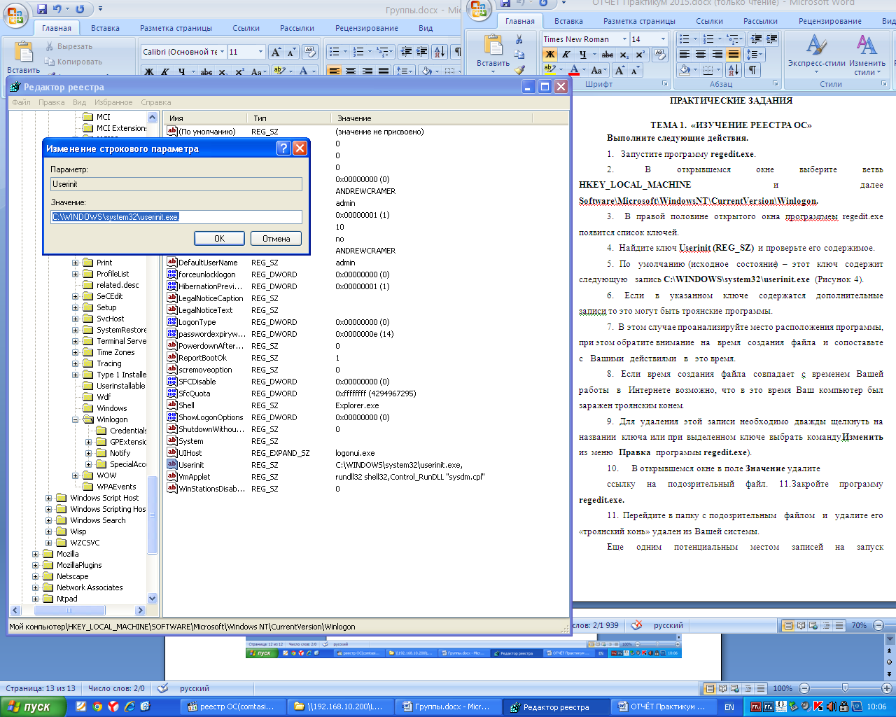
Task: Click the Paste (Вставить) icon in the Группы.docx ribbon
Action: 23,53
